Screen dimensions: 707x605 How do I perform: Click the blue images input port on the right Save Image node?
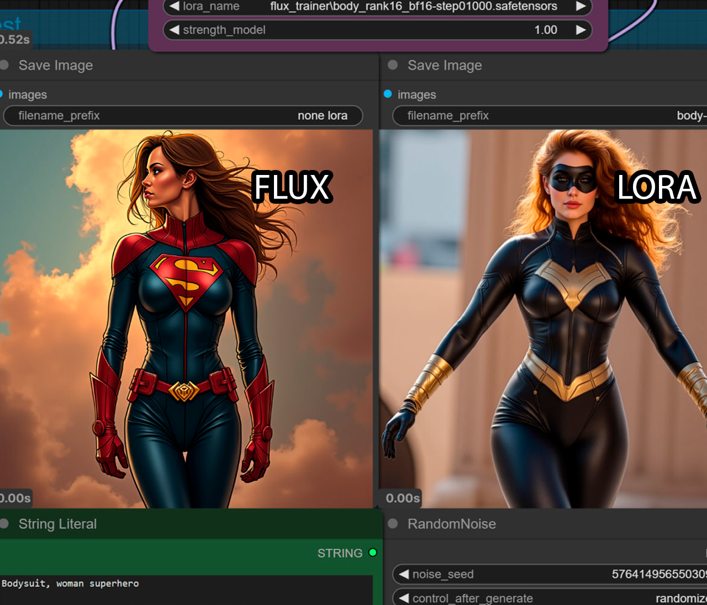point(388,94)
